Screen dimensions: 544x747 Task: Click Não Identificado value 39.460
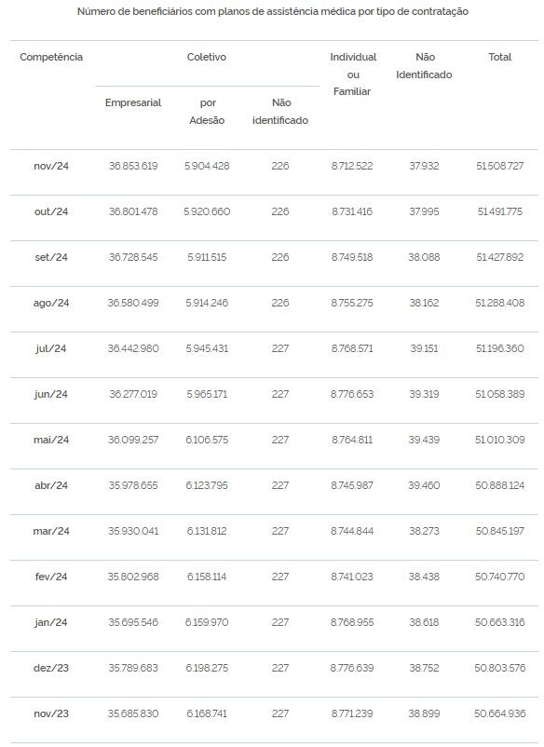(x=424, y=485)
